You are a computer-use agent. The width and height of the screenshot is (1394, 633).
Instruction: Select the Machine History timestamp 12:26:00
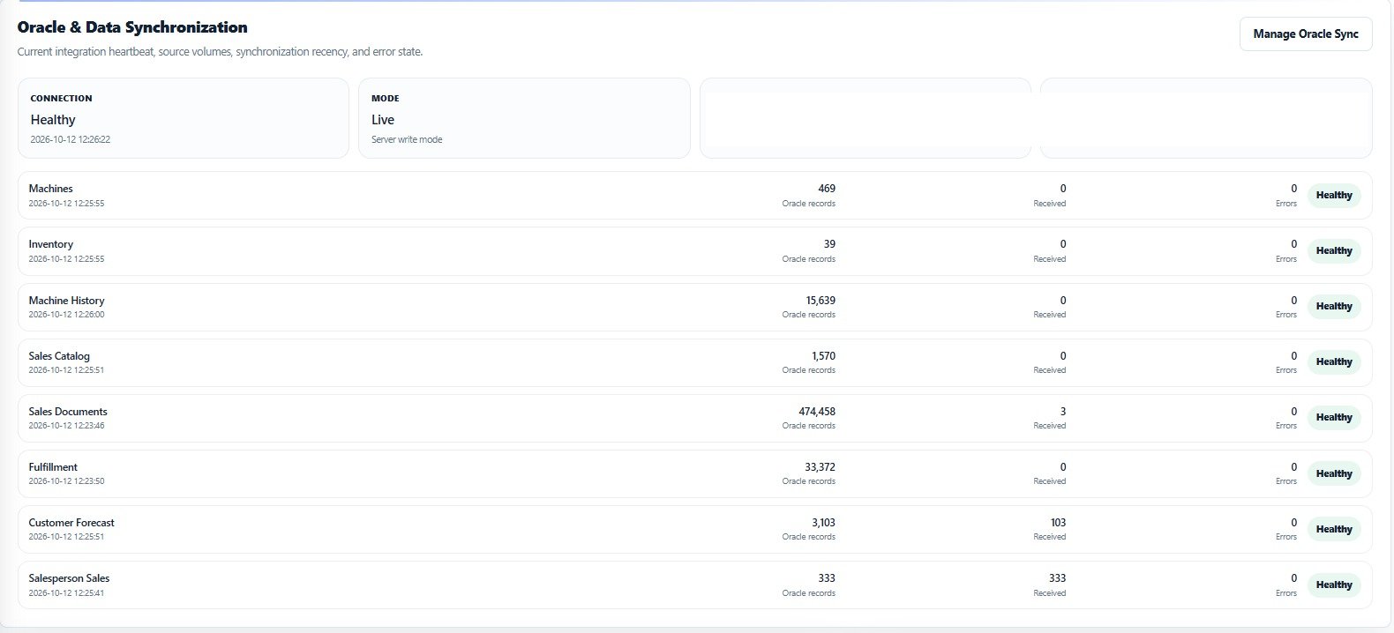(x=66, y=315)
